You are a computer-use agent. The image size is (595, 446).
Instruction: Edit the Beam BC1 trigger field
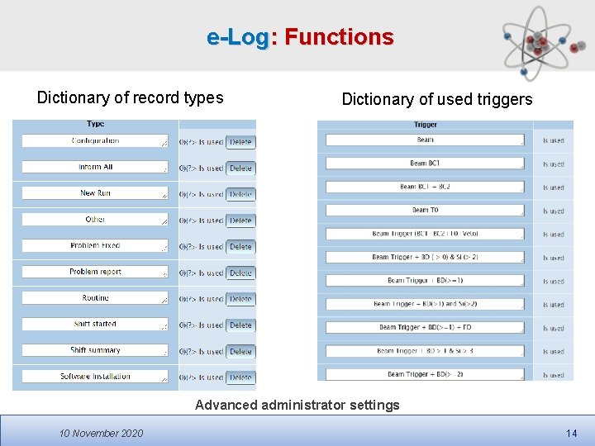(x=425, y=164)
